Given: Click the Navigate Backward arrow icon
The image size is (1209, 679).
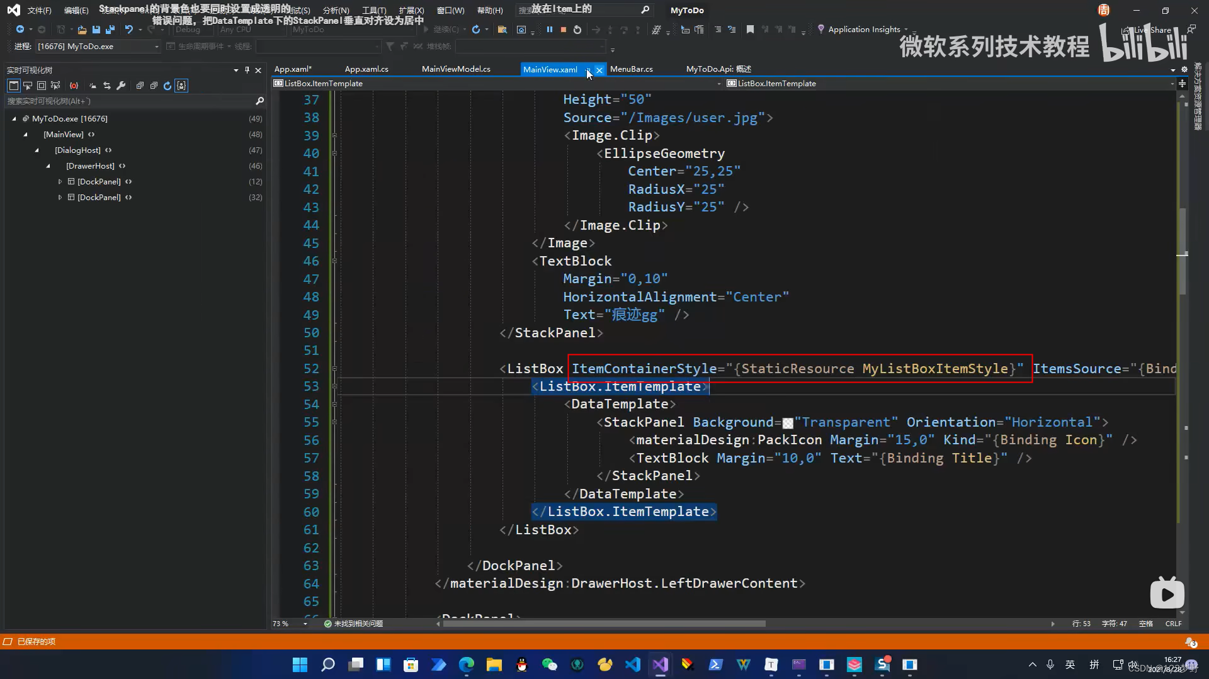Looking at the screenshot, I should point(20,30).
